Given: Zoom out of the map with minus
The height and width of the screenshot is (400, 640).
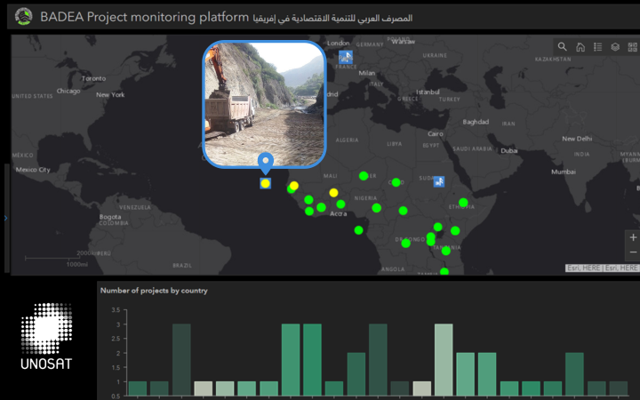Looking at the screenshot, I should pos(633,252).
